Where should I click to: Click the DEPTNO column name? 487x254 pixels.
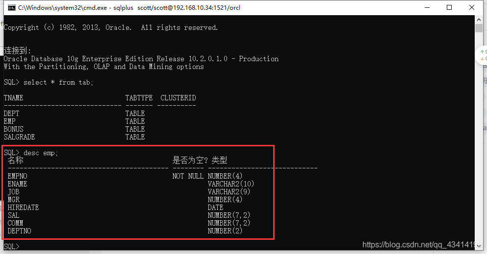pyautogui.click(x=19, y=231)
